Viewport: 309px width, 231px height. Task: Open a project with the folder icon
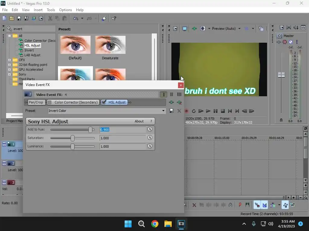[12, 18]
